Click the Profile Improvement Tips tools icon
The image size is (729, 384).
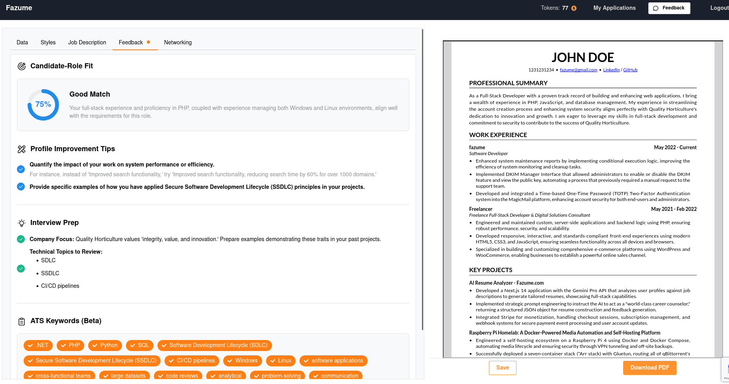click(22, 149)
